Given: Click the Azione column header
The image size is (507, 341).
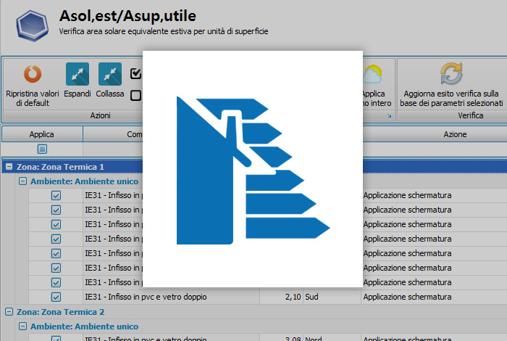Looking at the screenshot, I should [x=455, y=134].
